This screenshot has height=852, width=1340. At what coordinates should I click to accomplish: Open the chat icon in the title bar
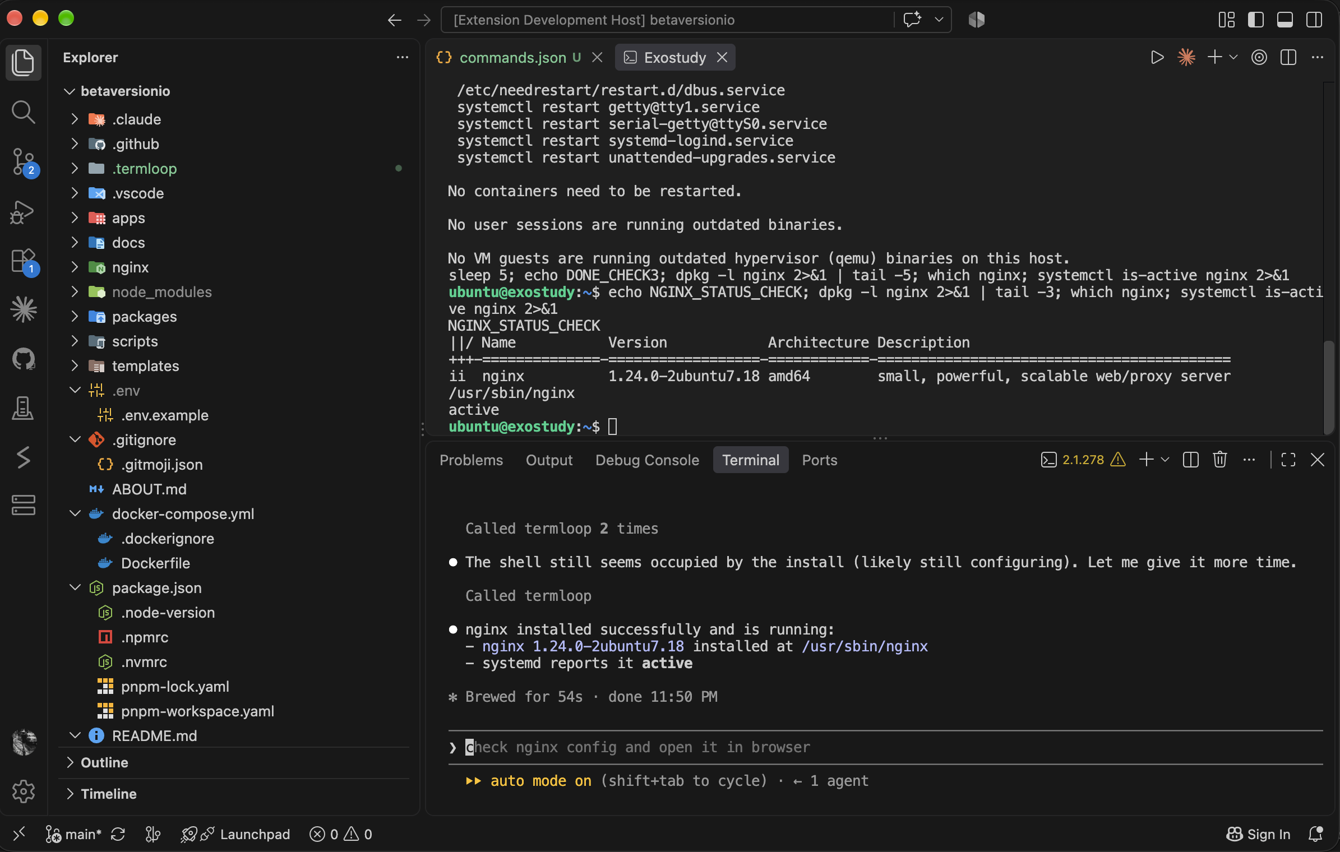tap(912, 20)
